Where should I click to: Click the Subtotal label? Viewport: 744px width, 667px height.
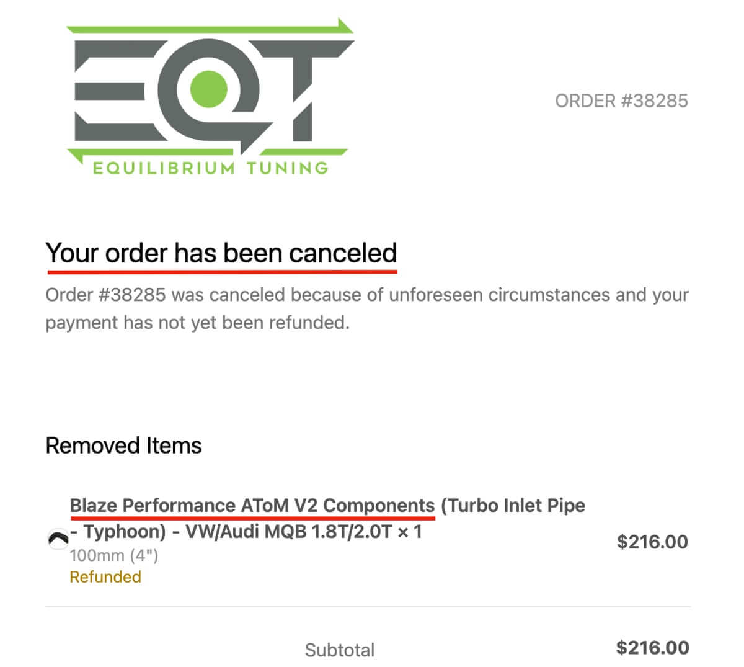(340, 650)
